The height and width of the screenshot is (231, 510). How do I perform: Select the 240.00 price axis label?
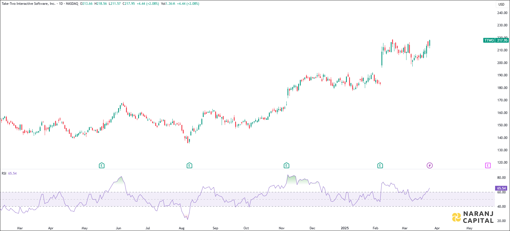[502, 13]
